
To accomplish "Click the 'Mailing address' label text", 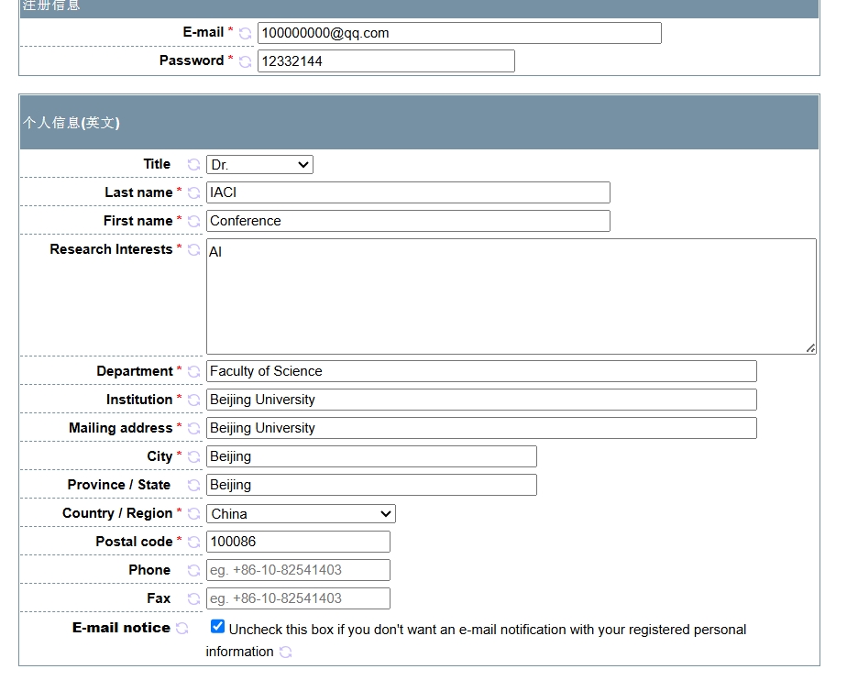I will point(120,428).
